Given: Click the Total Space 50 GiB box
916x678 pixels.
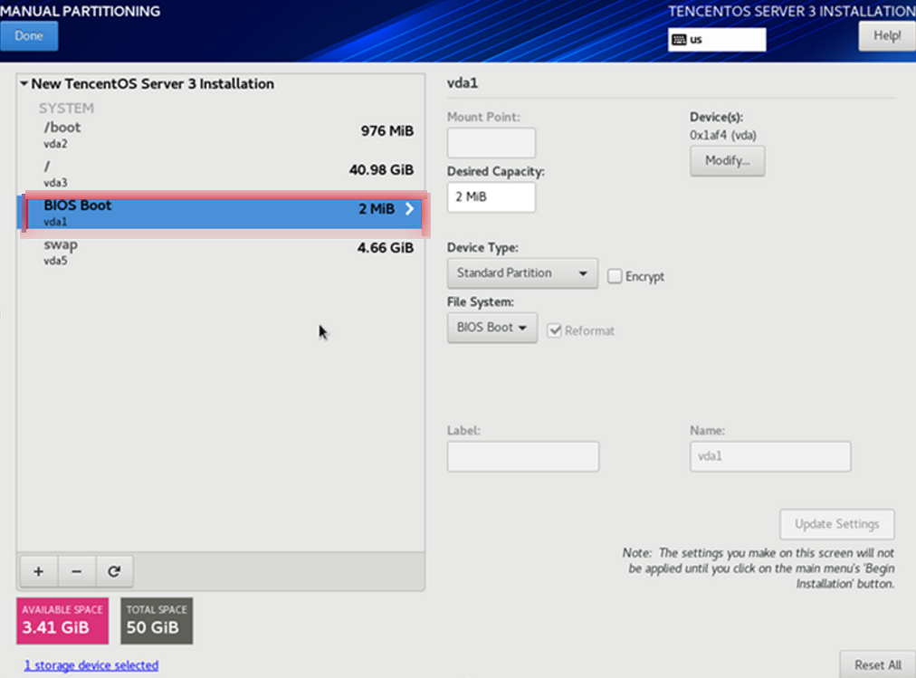Looking at the screenshot, I should (157, 621).
